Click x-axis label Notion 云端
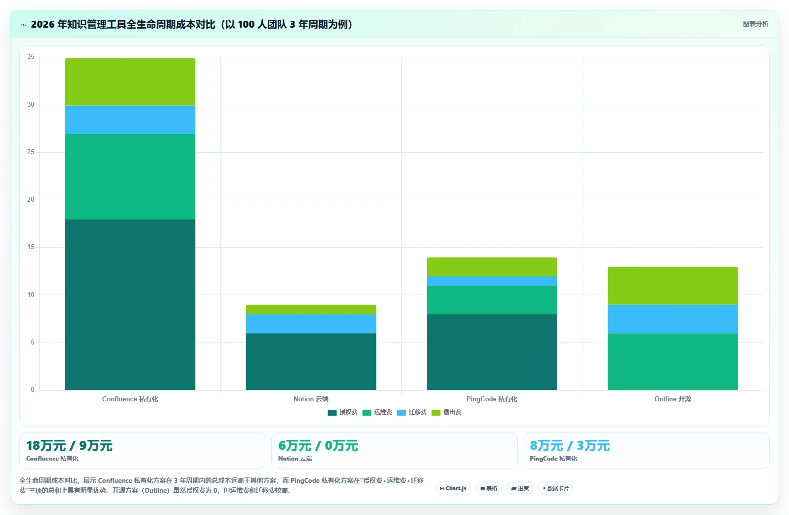The width and height of the screenshot is (789, 515). coord(311,399)
